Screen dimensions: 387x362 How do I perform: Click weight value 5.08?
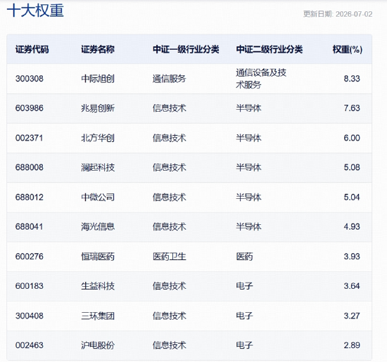pyautogui.click(x=352, y=167)
